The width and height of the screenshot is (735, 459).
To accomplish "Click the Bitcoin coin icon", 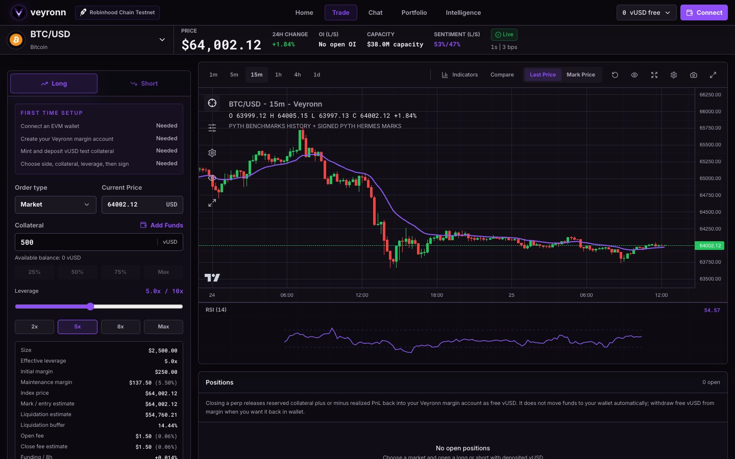I will (16, 40).
